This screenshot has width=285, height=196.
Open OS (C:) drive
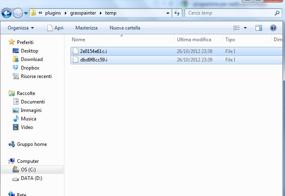click(28, 170)
